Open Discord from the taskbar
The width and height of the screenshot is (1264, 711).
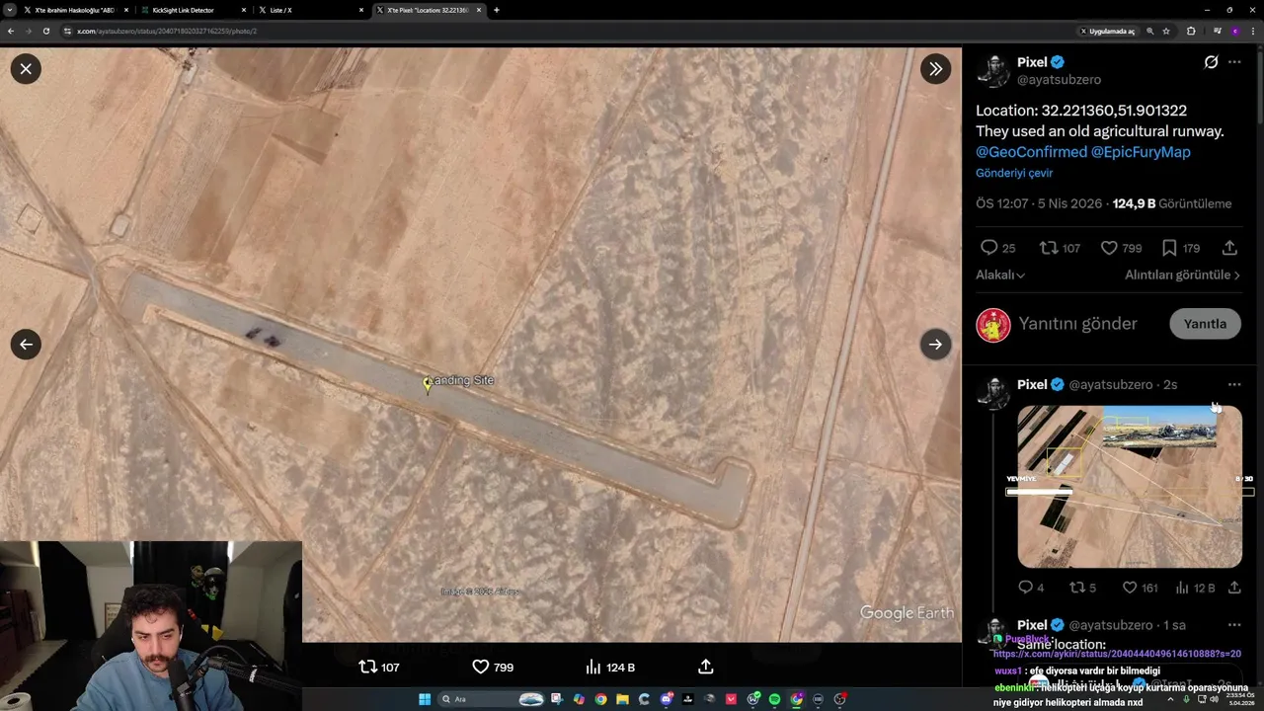pos(667,699)
